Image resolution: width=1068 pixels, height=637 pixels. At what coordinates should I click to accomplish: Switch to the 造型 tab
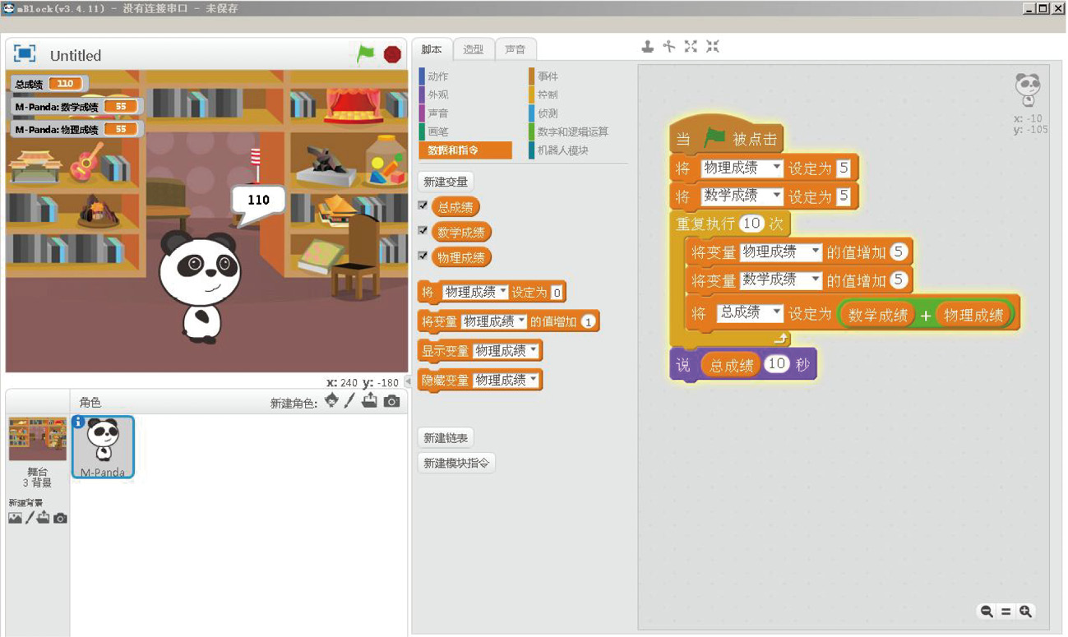coord(474,49)
